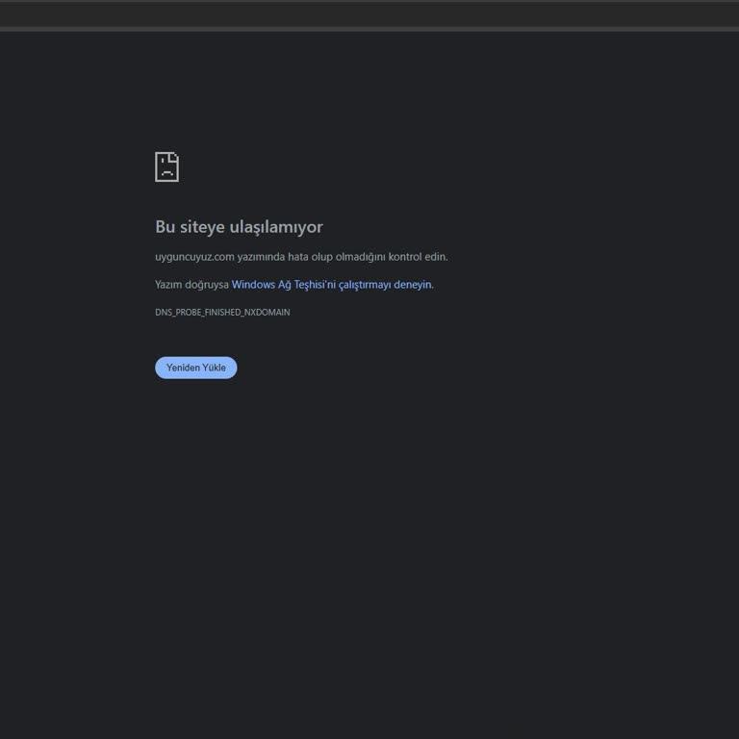Select the DNS_PROBE_FINISHED_NXDOMAIN error code text

pos(222,313)
